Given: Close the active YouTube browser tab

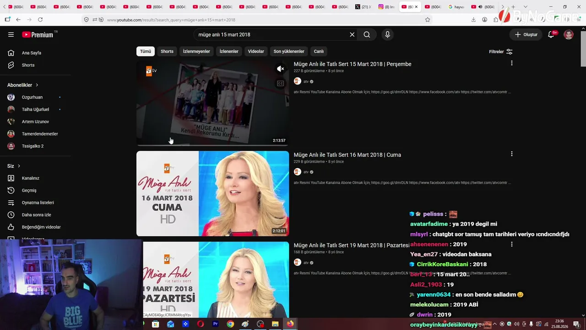Looking at the screenshot, I should pyautogui.click(x=416, y=7).
